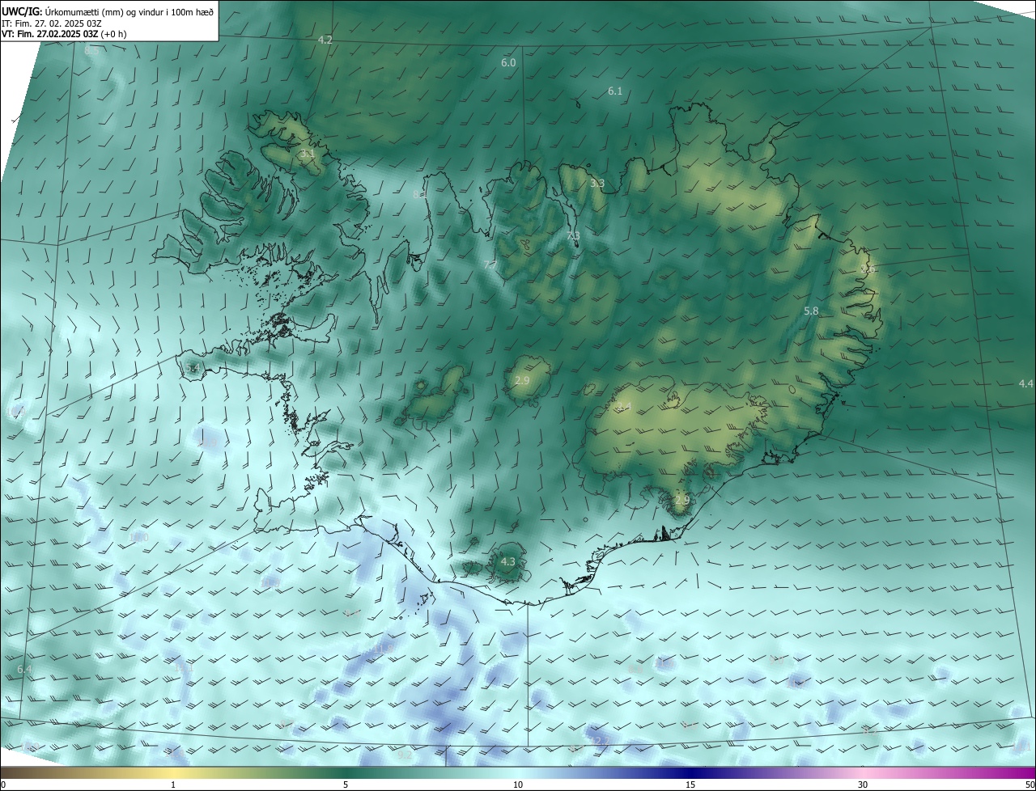Click the 4.2 value label on the map
The height and width of the screenshot is (791, 1036).
(x=325, y=40)
